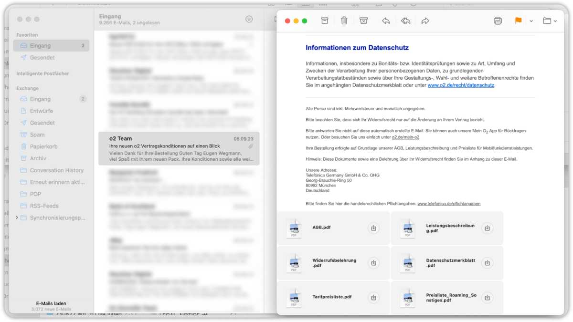Image resolution: width=573 pixels, height=322 pixels.
Task: Select the o2 Team message in list
Action: pos(179,148)
